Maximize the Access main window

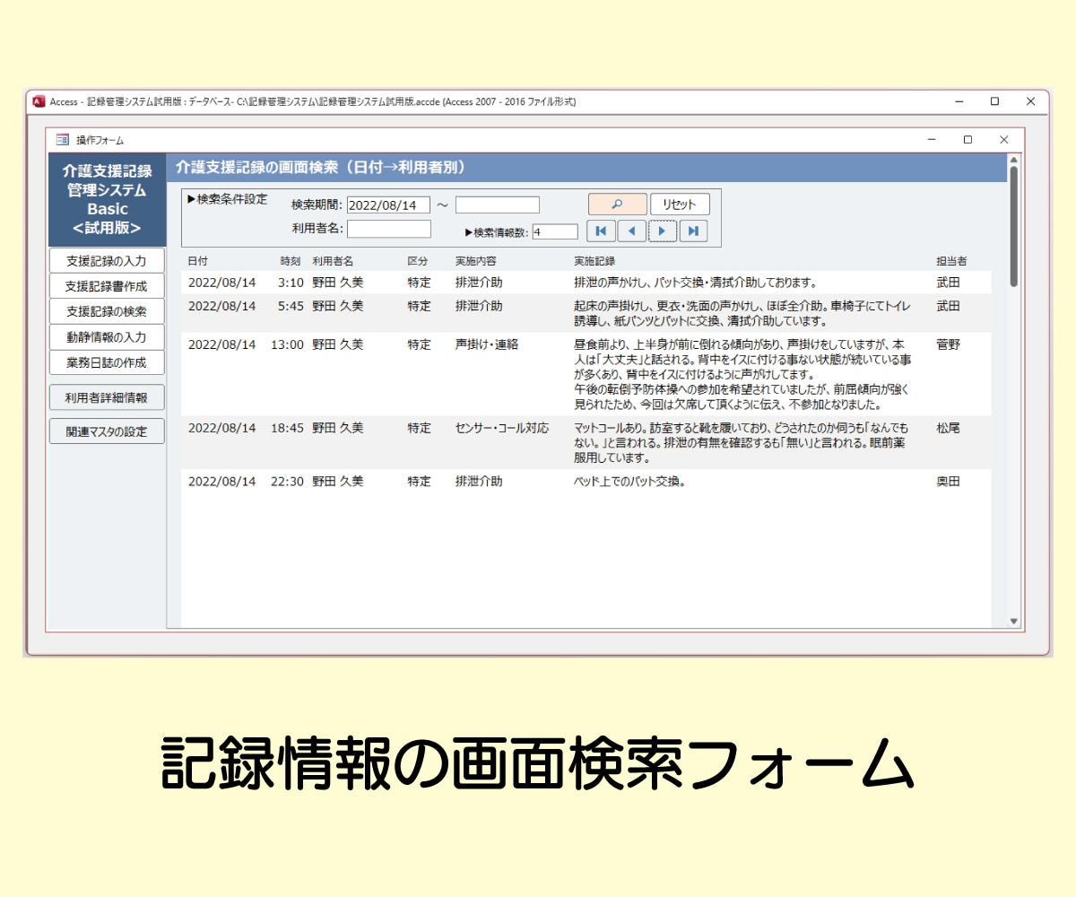994,101
